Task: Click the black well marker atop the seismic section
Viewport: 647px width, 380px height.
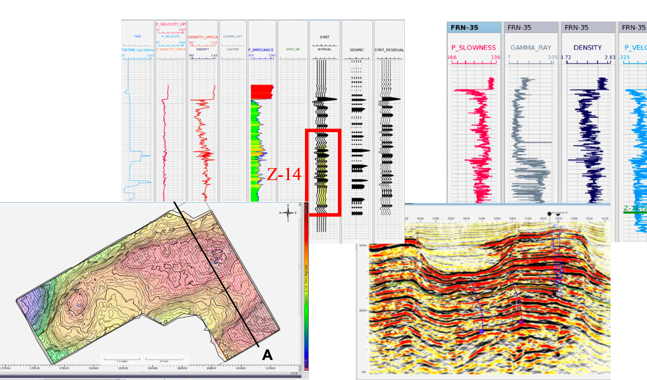Action: pos(549,213)
